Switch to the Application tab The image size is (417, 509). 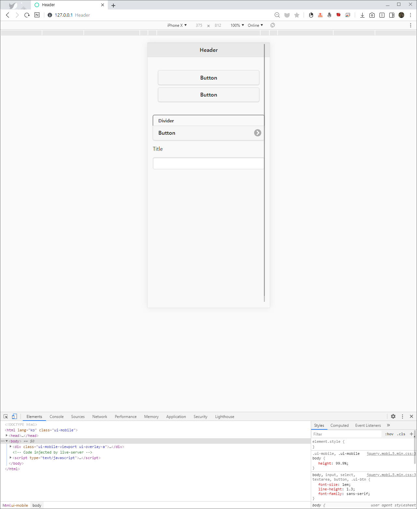coord(176,417)
